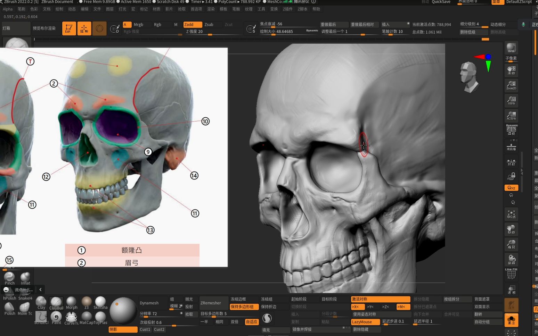Toggle 激活对称 (Activate Symmetry)
This screenshot has width=538, height=336.
[x=381, y=299]
